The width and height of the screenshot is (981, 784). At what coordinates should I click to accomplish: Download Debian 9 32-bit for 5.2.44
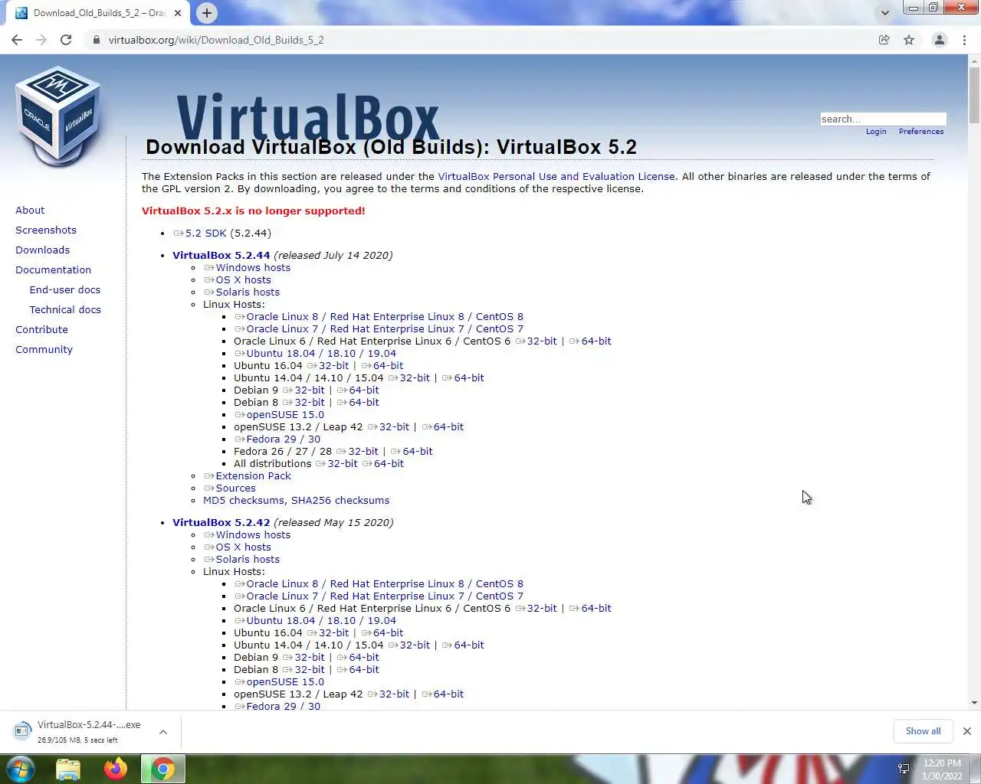point(303,390)
